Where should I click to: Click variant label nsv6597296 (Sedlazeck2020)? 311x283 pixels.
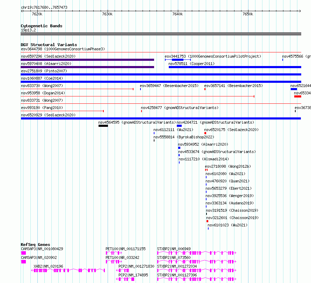[x=48, y=56]
